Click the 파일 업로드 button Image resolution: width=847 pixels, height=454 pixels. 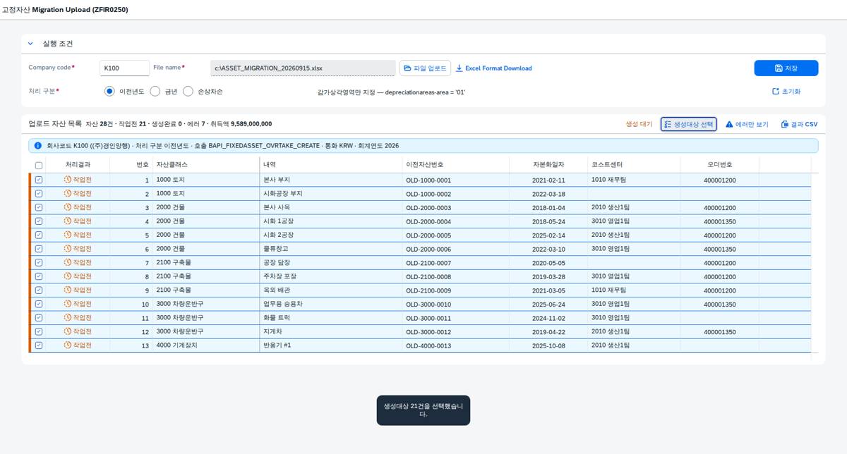(x=425, y=68)
